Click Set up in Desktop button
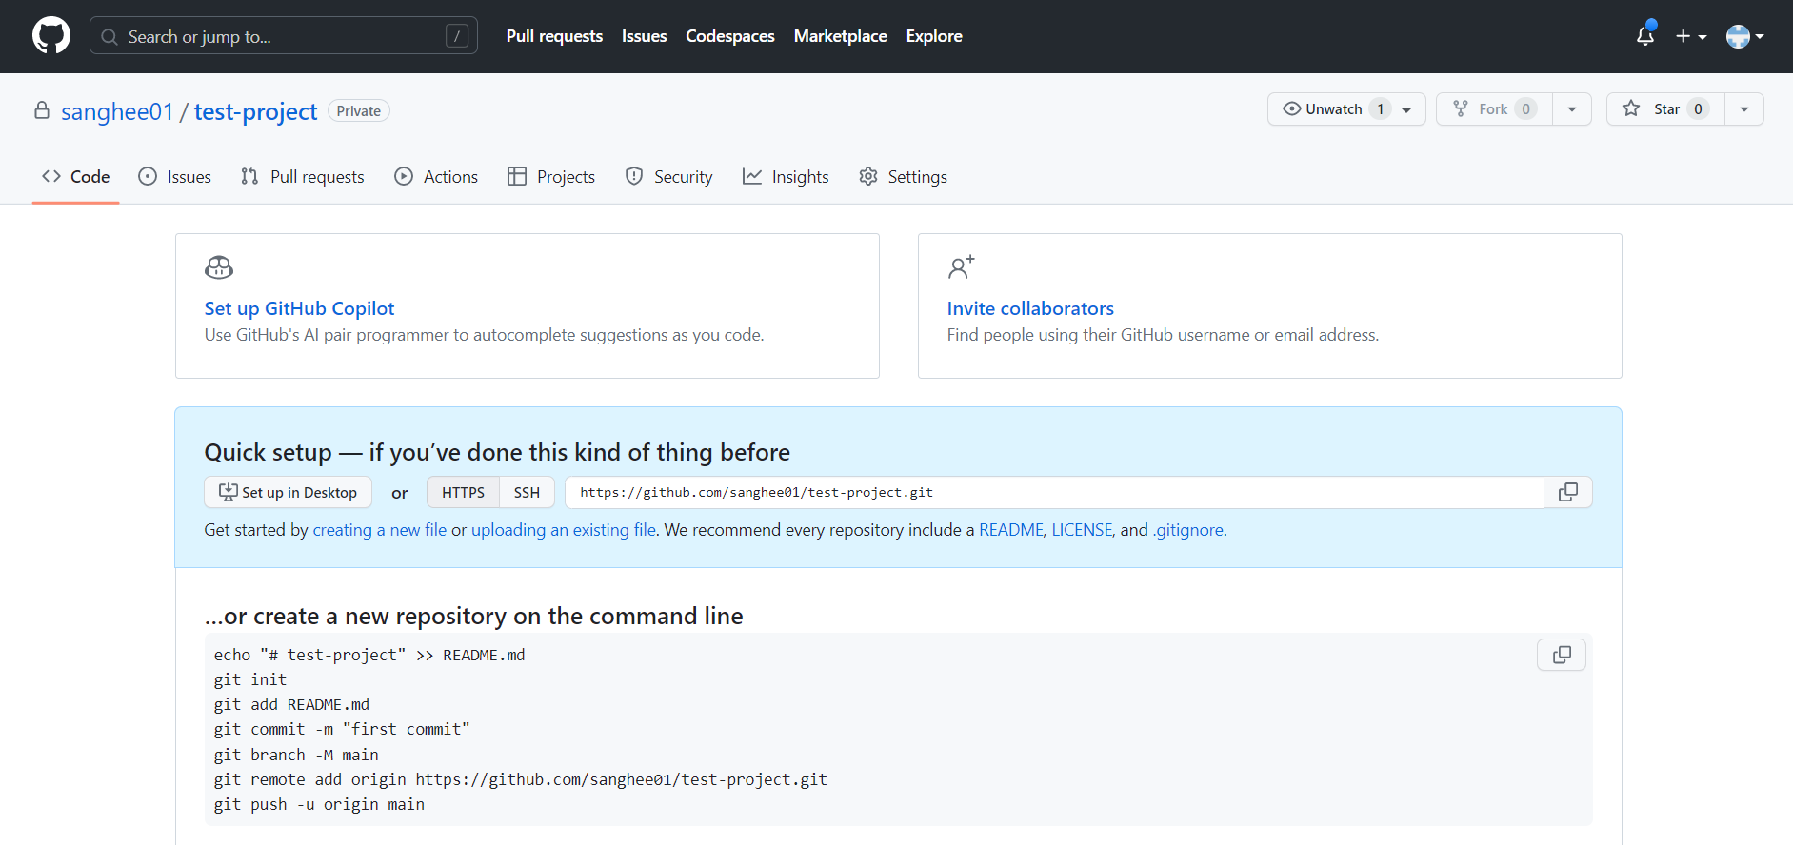The width and height of the screenshot is (1793, 845). click(x=288, y=493)
